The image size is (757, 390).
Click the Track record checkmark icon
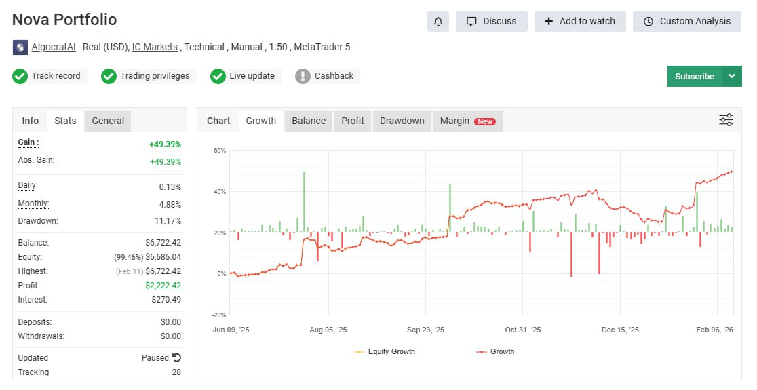click(20, 76)
